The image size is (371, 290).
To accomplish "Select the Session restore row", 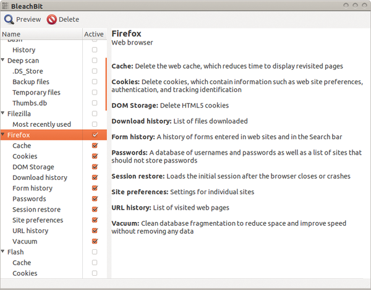I will pos(53,210).
